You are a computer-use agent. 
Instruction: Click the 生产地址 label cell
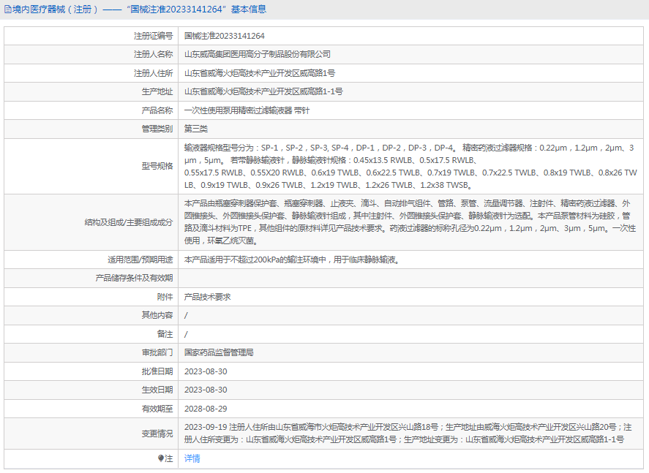(x=91, y=92)
